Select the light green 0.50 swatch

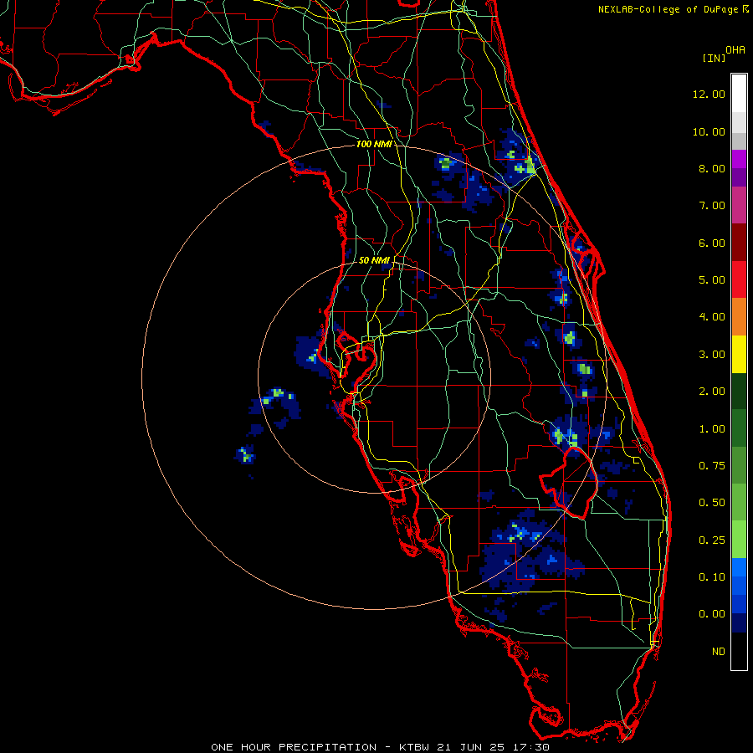coord(739,502)
